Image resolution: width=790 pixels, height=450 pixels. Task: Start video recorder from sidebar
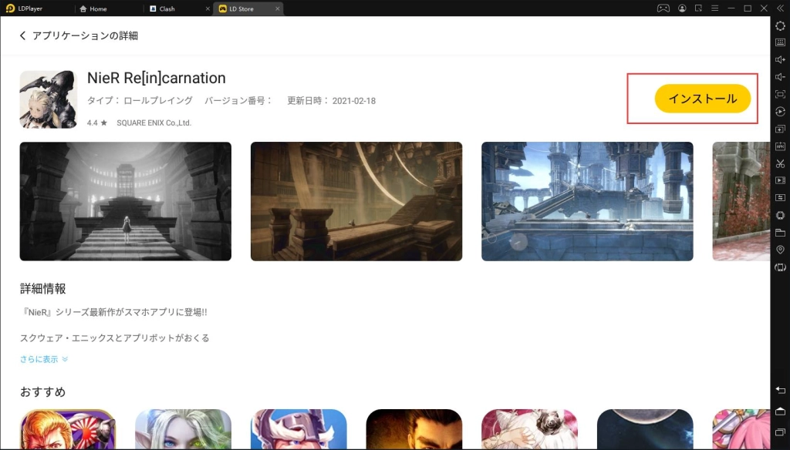click(x=781, y=180)
